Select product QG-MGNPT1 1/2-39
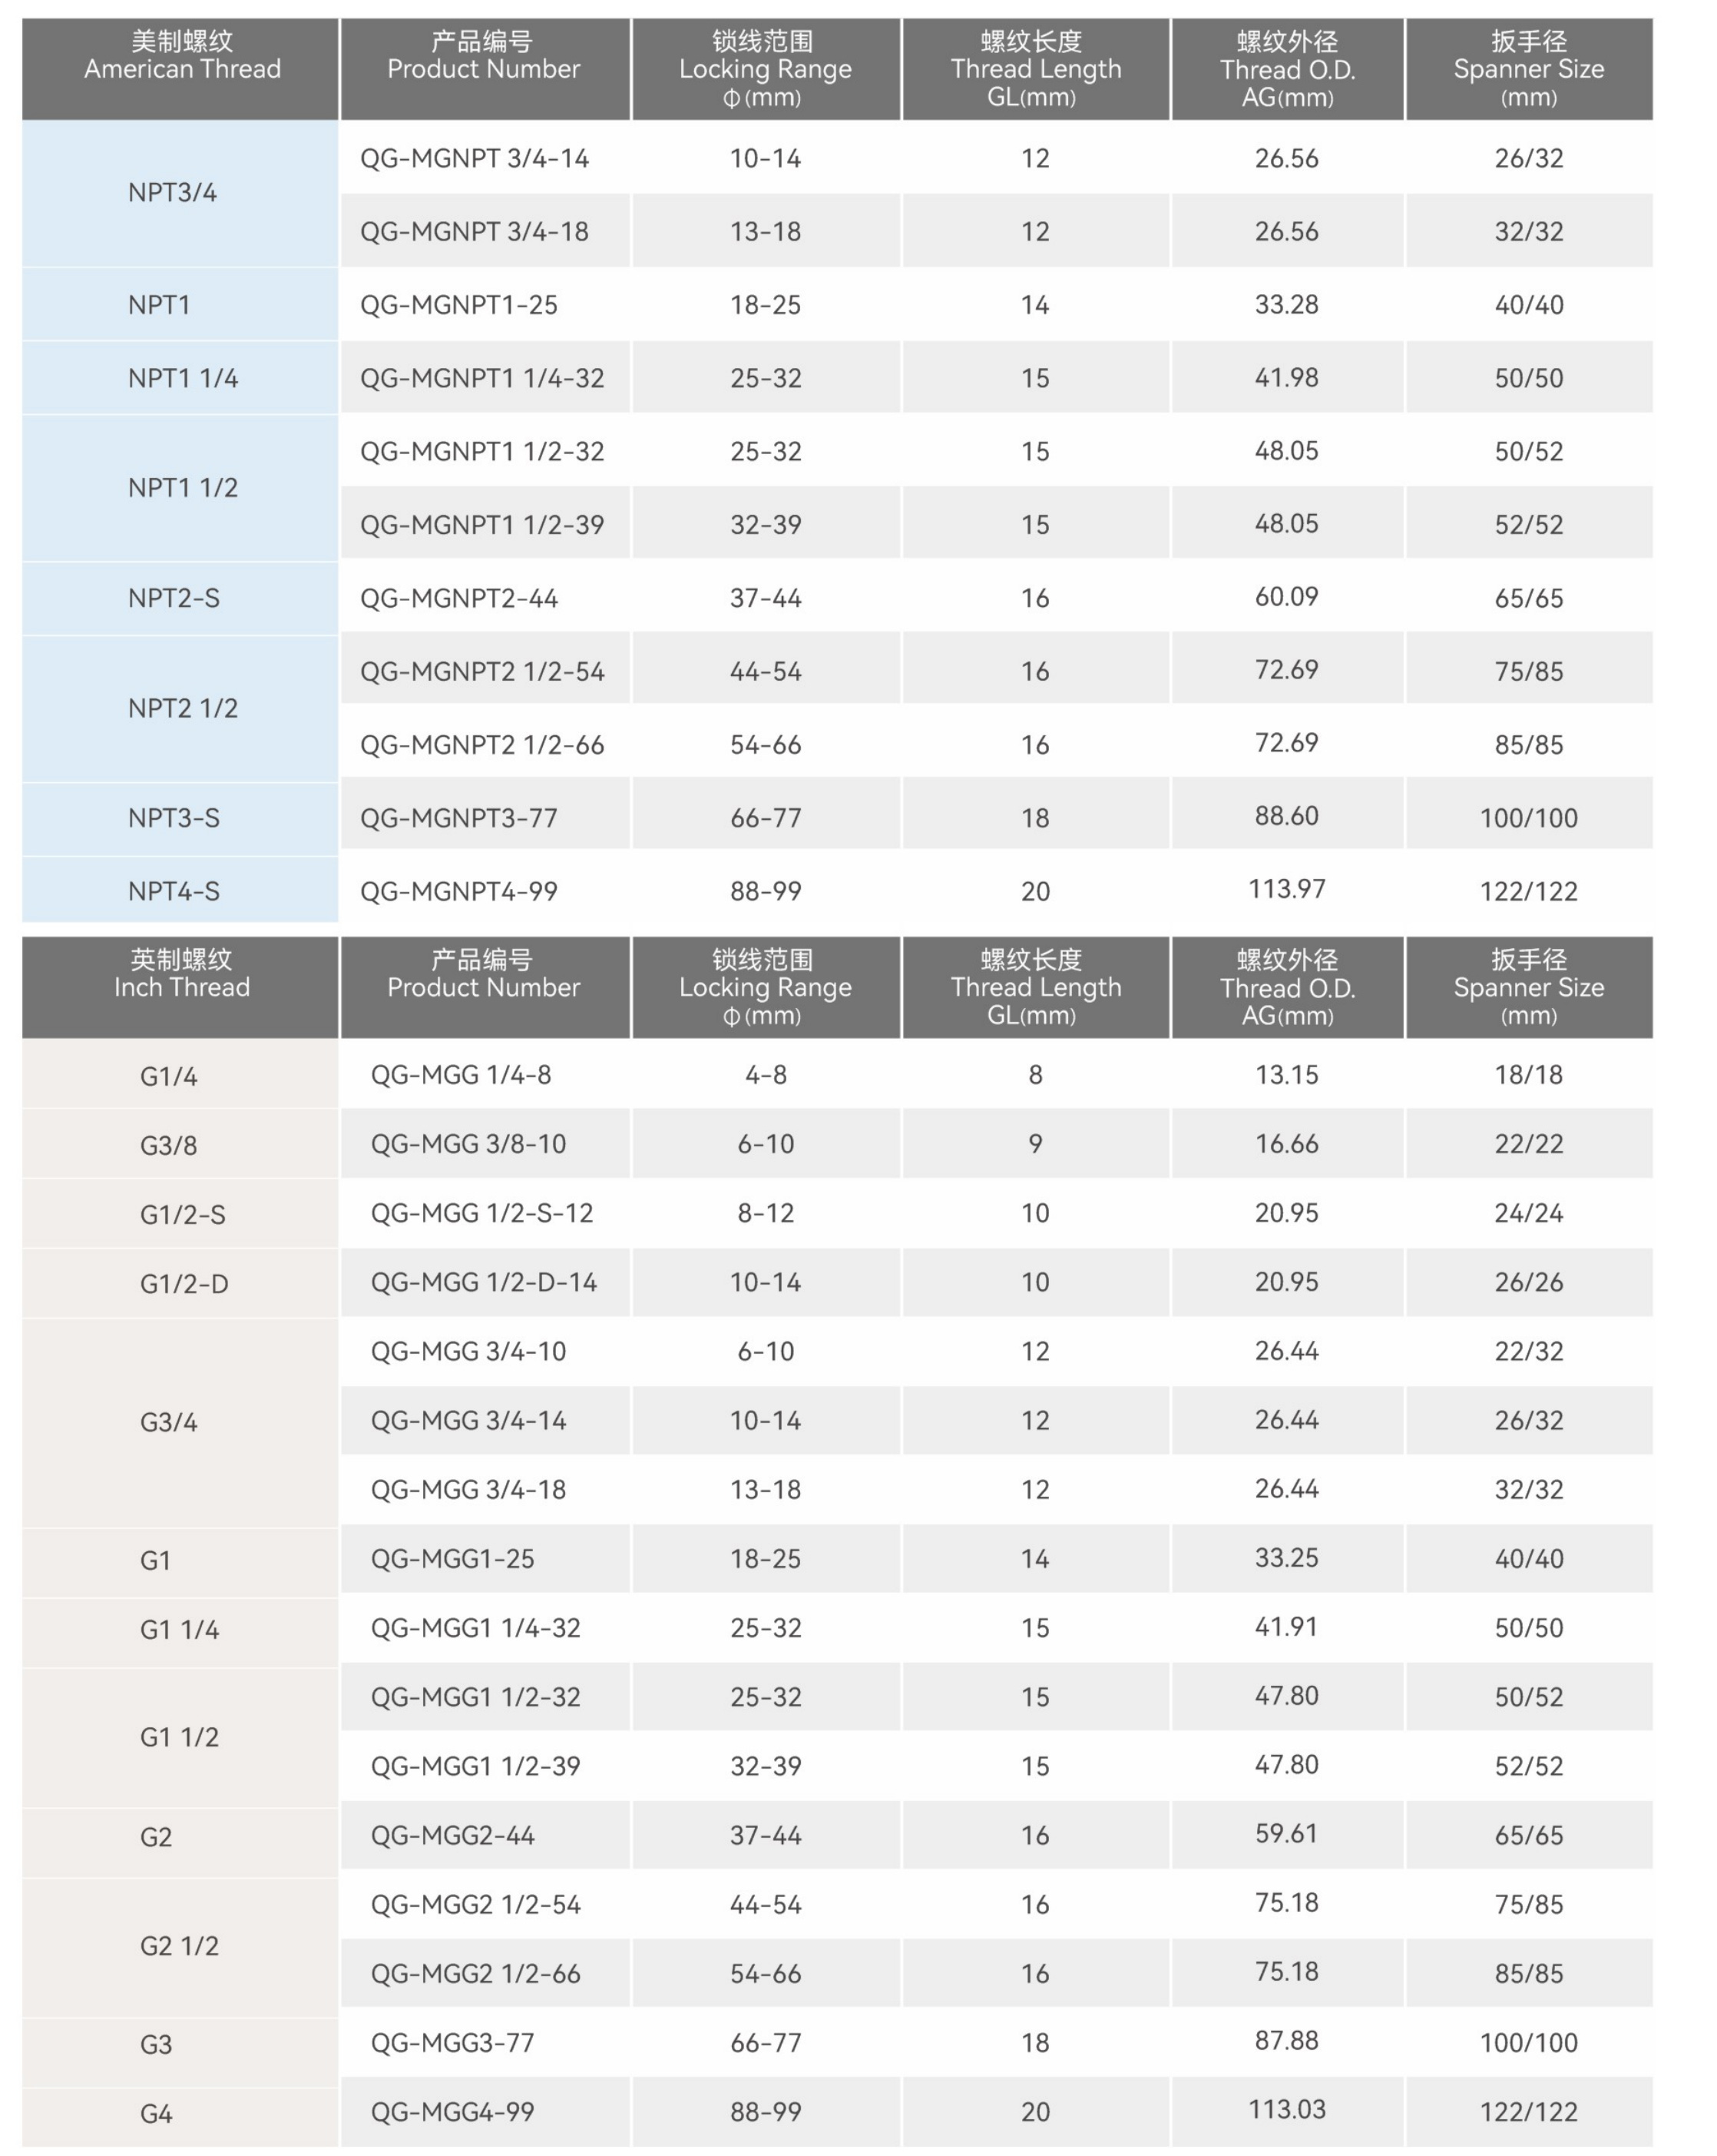The image size is (1717, 2156). [481, 525]
